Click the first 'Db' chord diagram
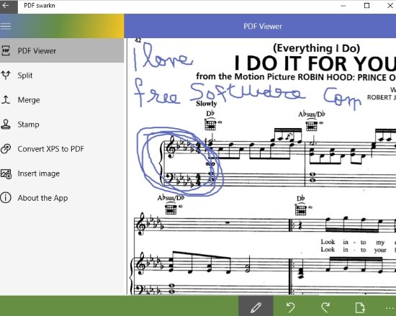 210,125
